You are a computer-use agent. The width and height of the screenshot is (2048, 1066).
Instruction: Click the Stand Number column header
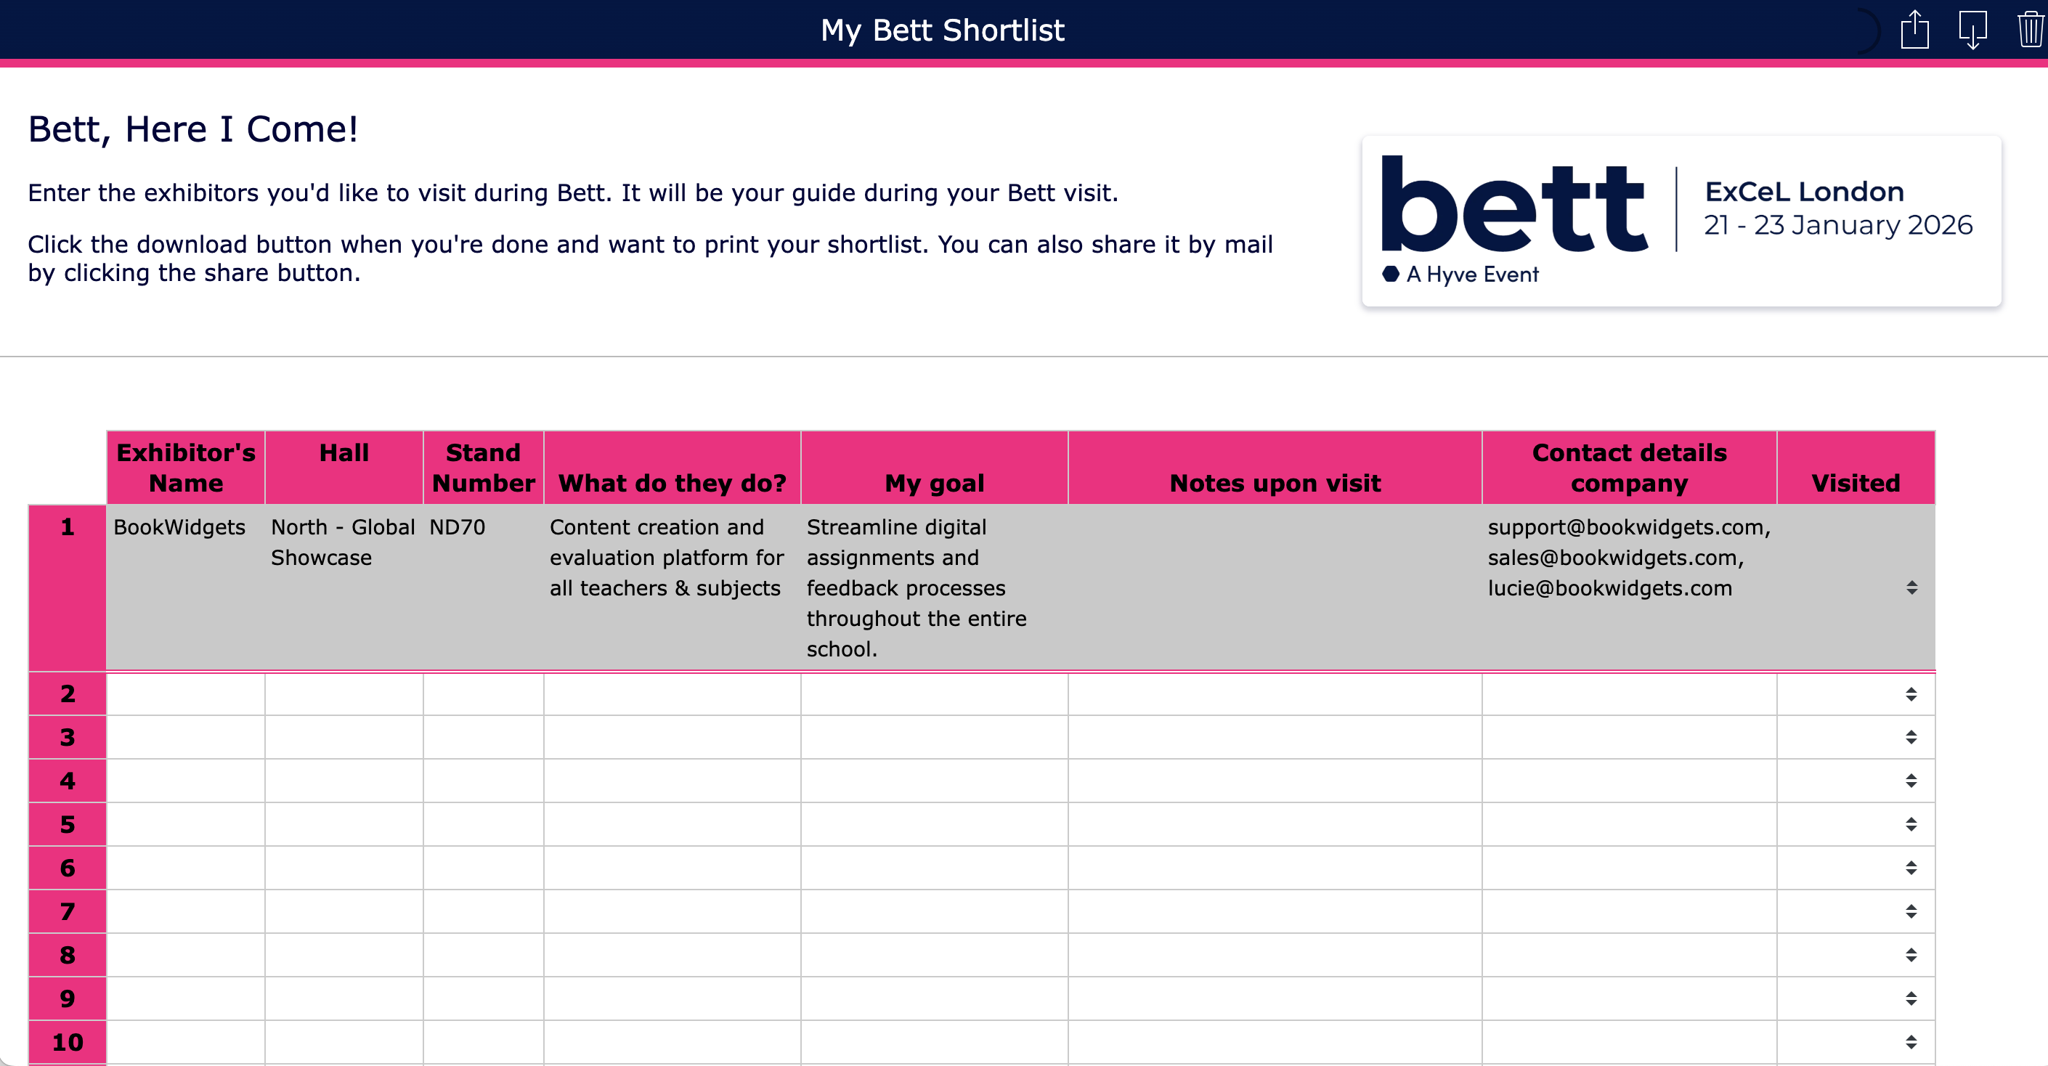pos(482,468)
